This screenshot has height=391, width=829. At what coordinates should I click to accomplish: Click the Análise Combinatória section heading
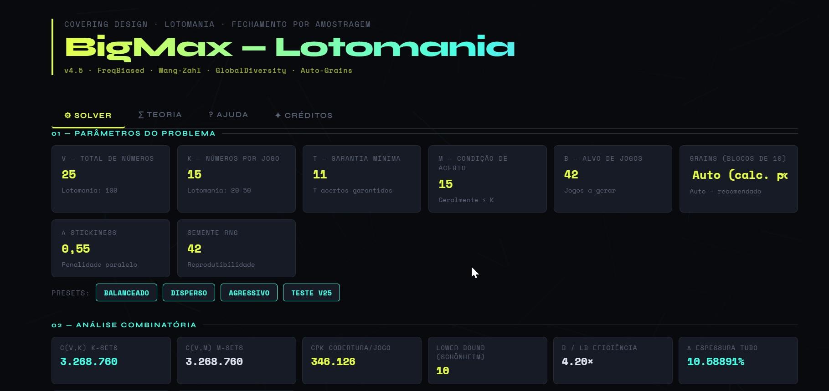[124, 325]
